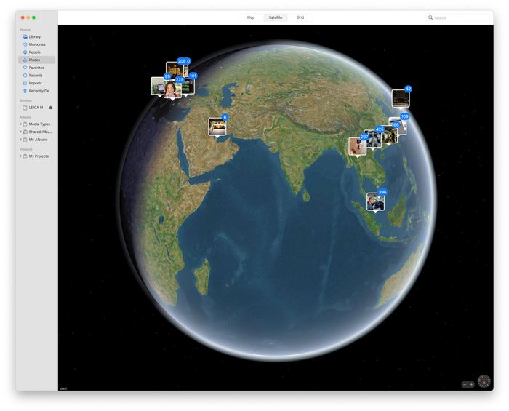Switch to Grid view
This screenshot has height=411, width=509.
click(x=300, y=17)
